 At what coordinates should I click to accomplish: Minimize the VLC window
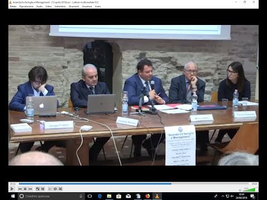(236, 2)
